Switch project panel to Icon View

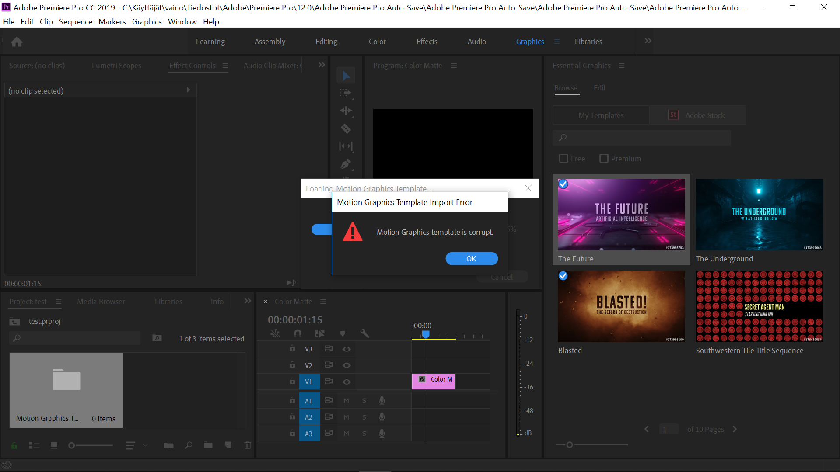(x=54, y=445)
